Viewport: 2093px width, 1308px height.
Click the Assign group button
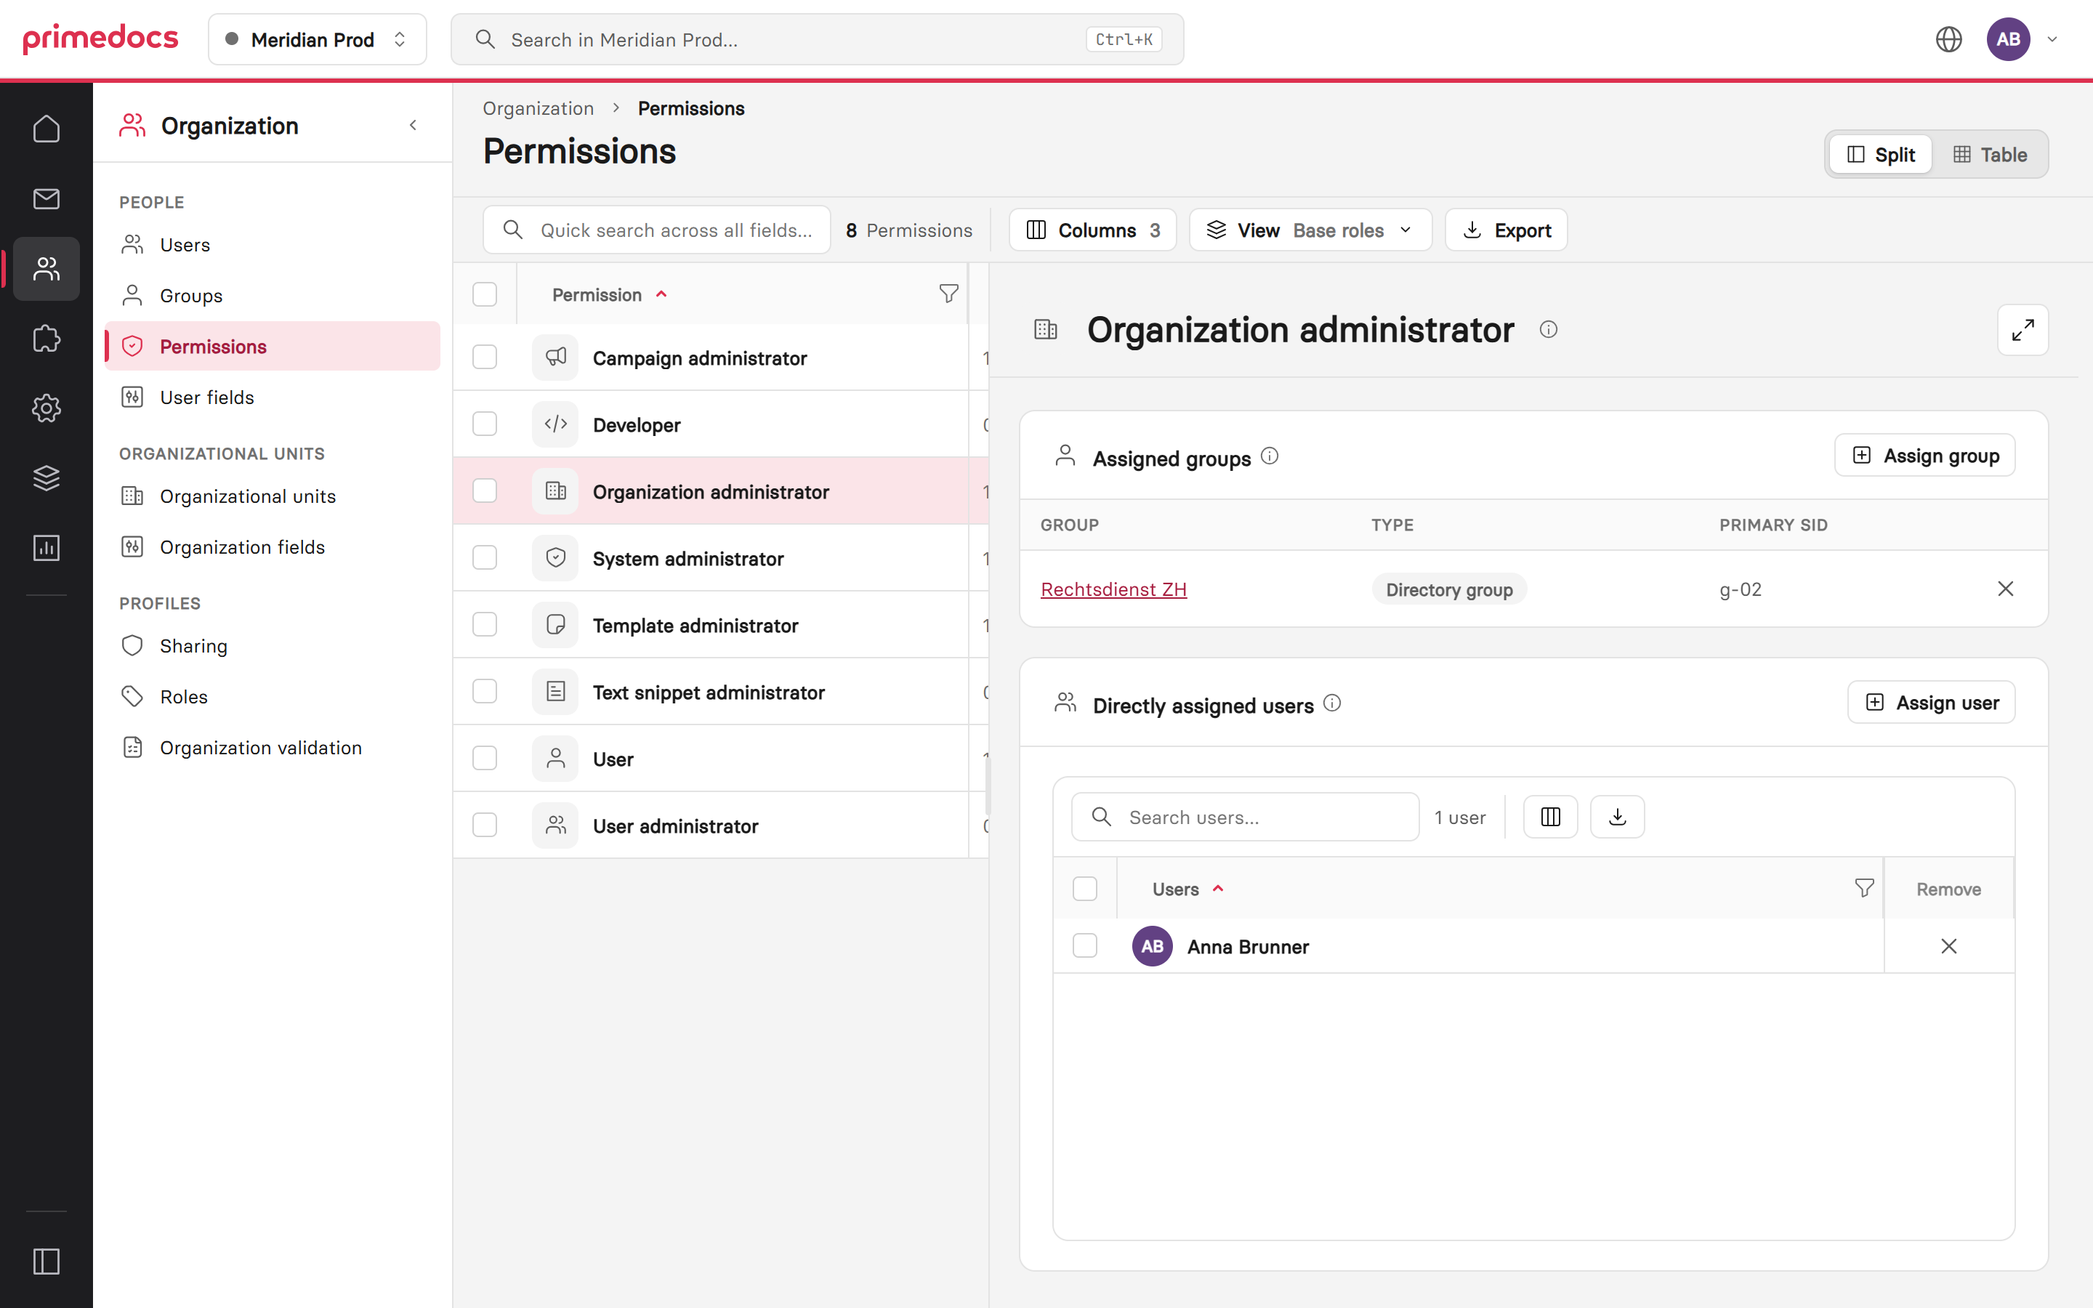coord(1924,455)
